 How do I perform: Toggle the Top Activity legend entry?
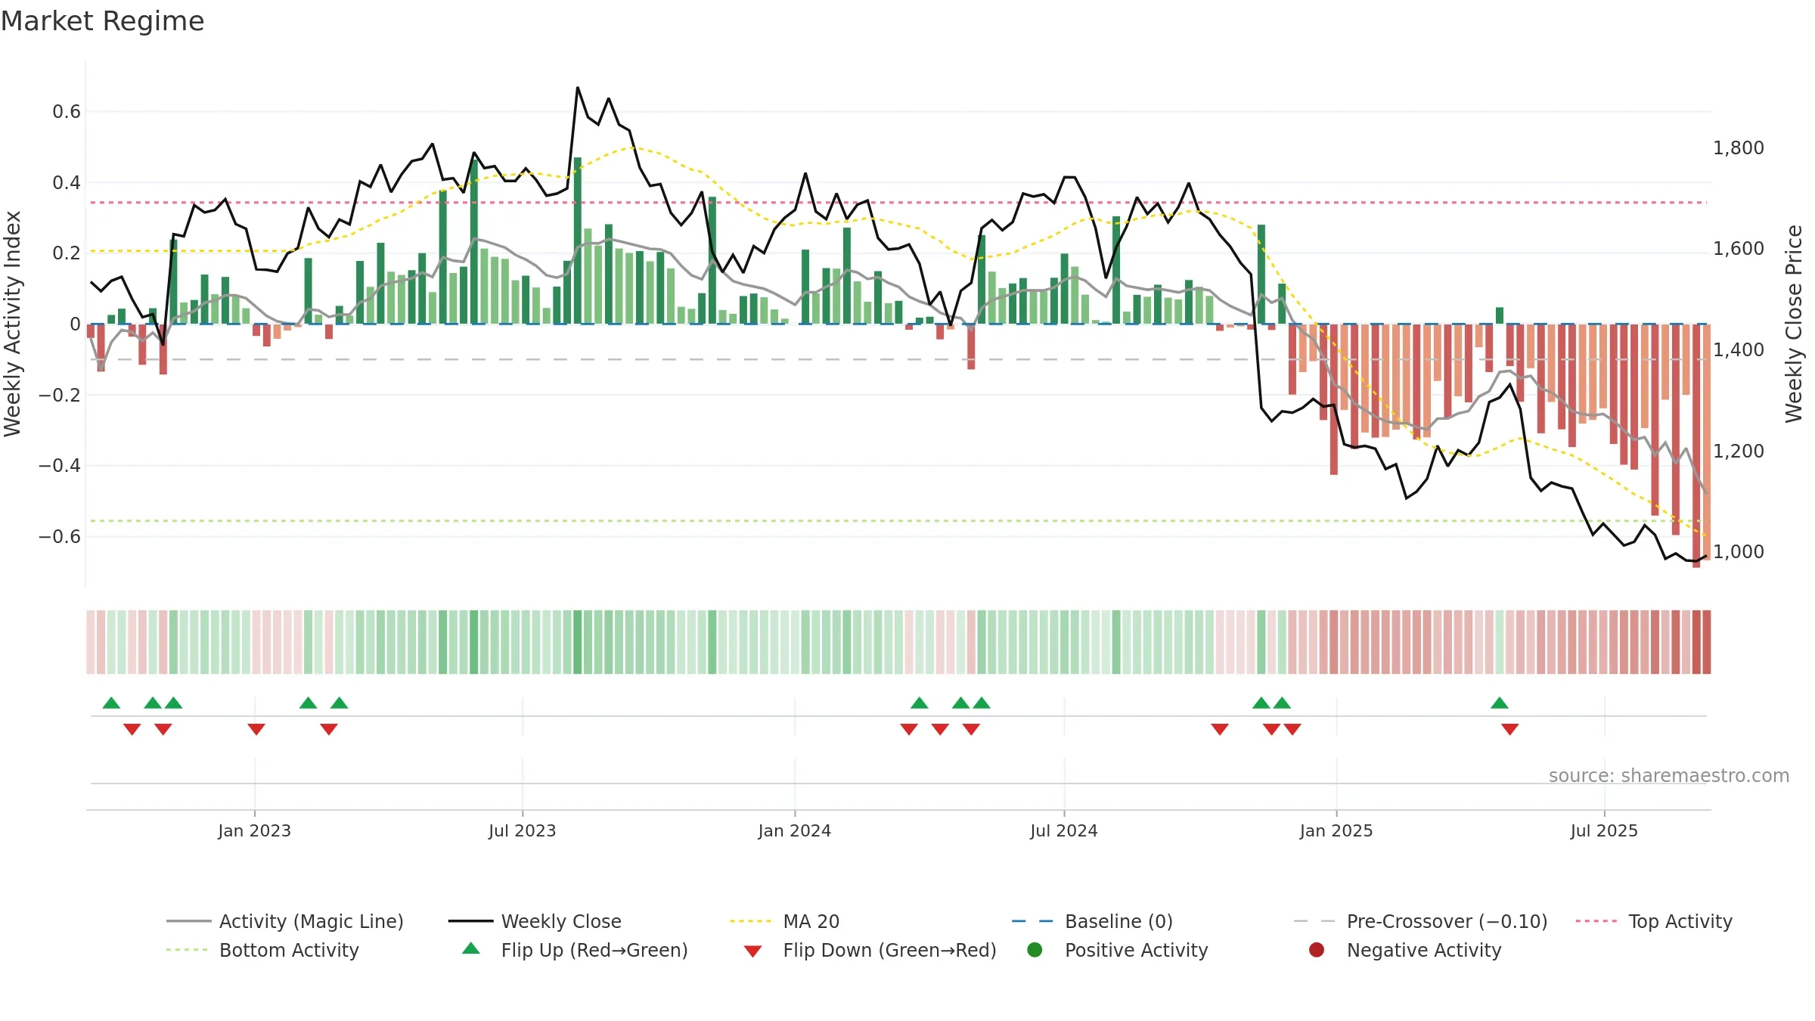[x=1654, y=921]
